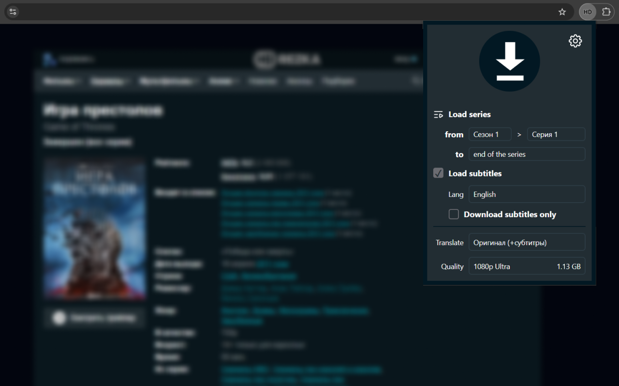Open the browser extensions puzzle icon
Screen dimensions: 619x386
pos(606,12)
